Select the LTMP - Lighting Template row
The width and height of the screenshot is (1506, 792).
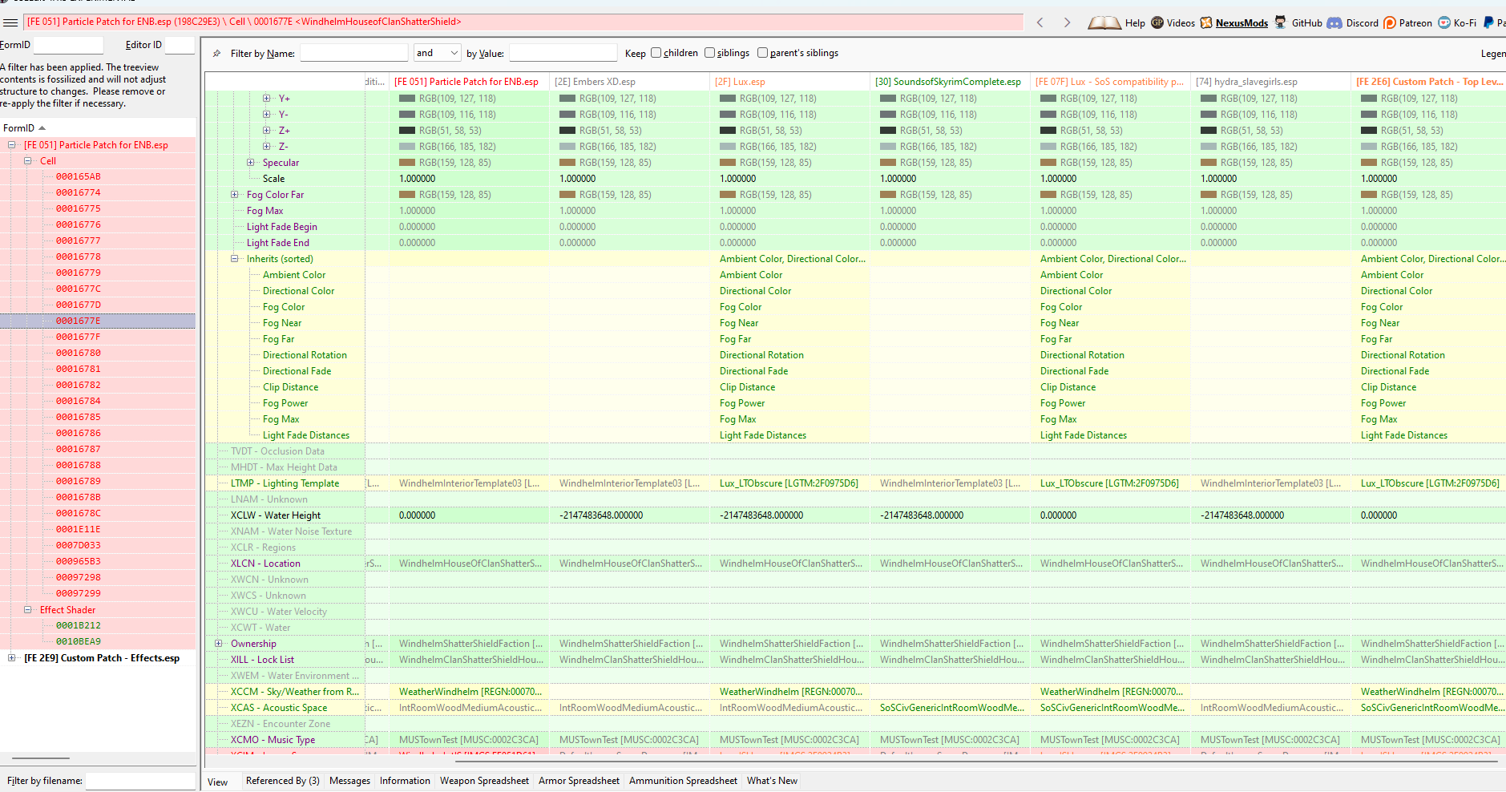[285, 483]
